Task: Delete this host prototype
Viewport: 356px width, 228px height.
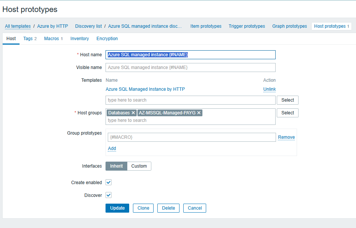Action: pyautogui.click(x=169, y=208)
